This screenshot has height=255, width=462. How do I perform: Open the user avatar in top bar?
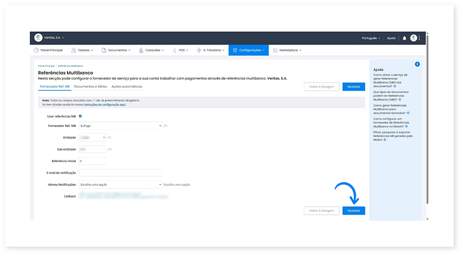click(x=413, y=38)
